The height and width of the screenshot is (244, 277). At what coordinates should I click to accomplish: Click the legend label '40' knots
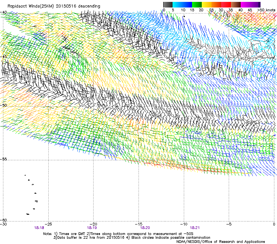click(x=240, y=10)
